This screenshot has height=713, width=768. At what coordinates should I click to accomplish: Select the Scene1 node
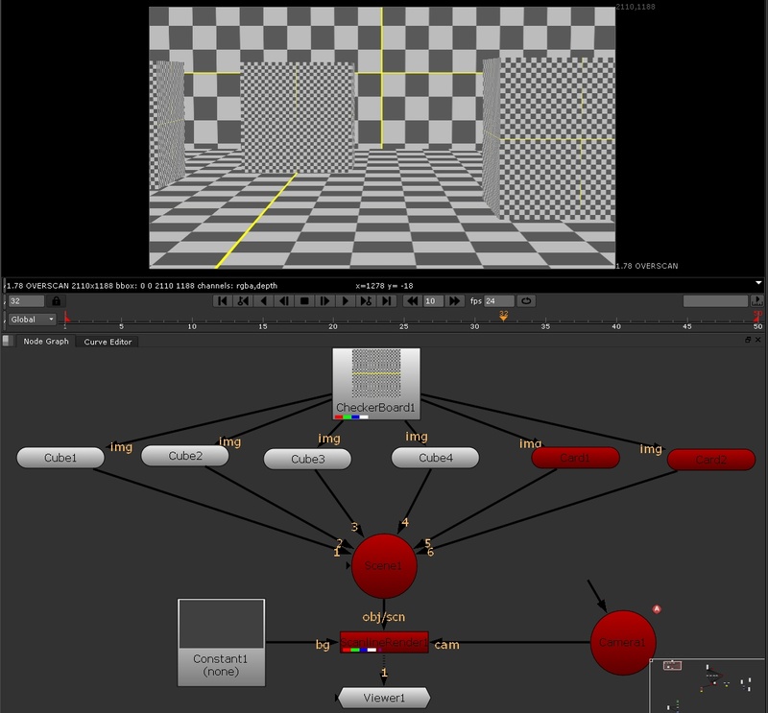382,565
